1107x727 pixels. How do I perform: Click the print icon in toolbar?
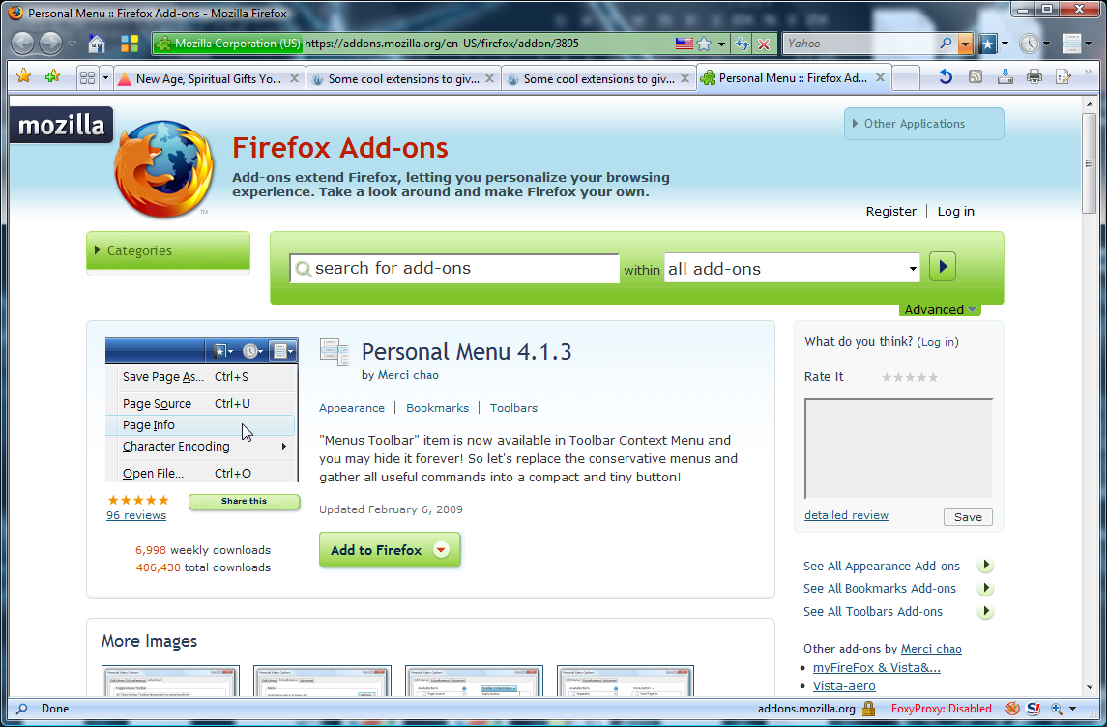[1034, 76]
